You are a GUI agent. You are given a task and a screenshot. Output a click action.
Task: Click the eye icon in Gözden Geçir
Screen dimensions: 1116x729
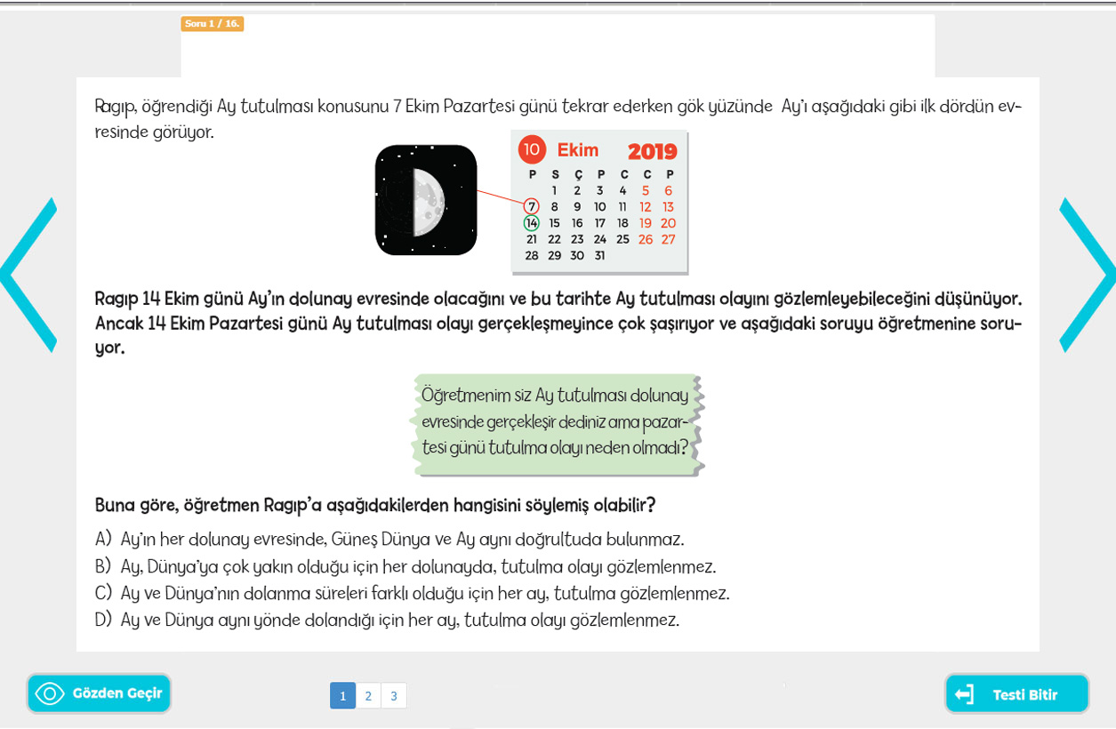click(x=50, y=693)
